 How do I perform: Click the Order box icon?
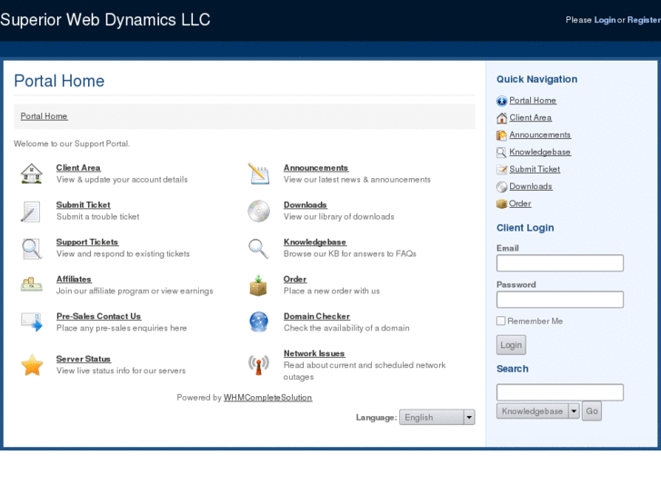click(259, 285)
